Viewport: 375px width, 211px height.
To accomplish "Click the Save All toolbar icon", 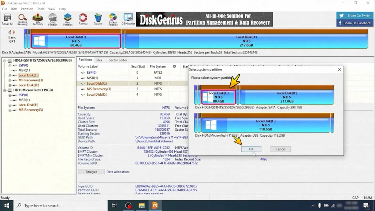I will click(7, 19).
